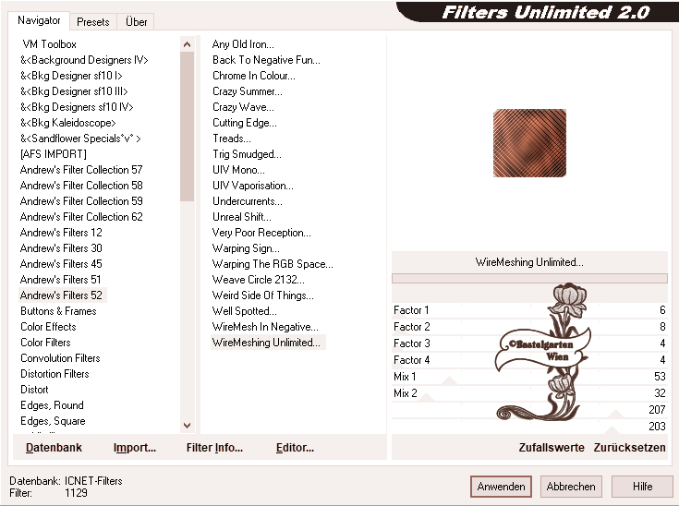Select highlighted Andrew's Filters 52

61,295
